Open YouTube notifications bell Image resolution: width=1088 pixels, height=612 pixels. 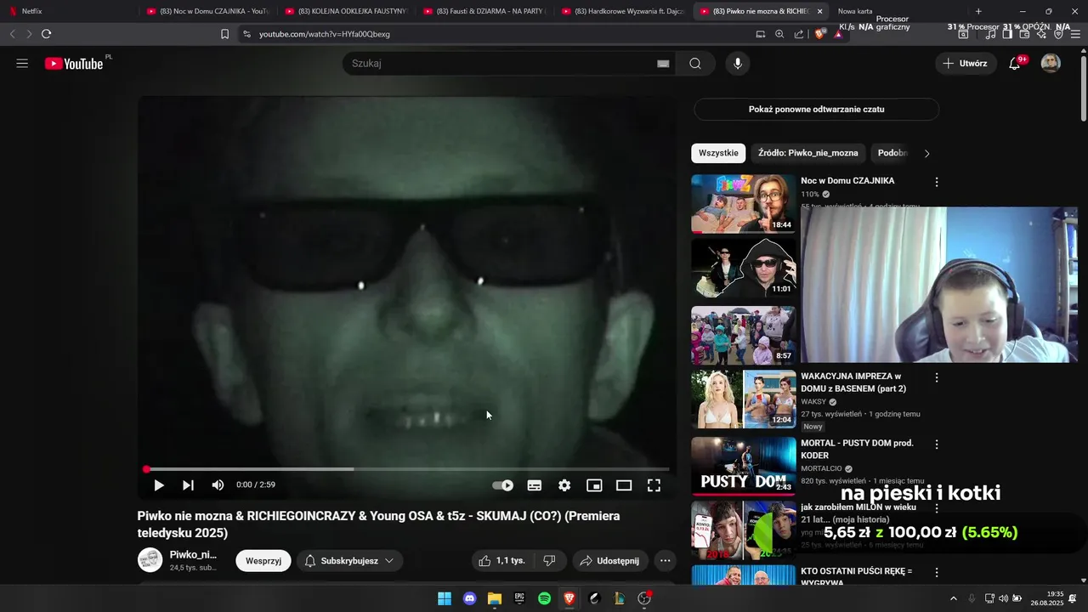coord(1015,64)
